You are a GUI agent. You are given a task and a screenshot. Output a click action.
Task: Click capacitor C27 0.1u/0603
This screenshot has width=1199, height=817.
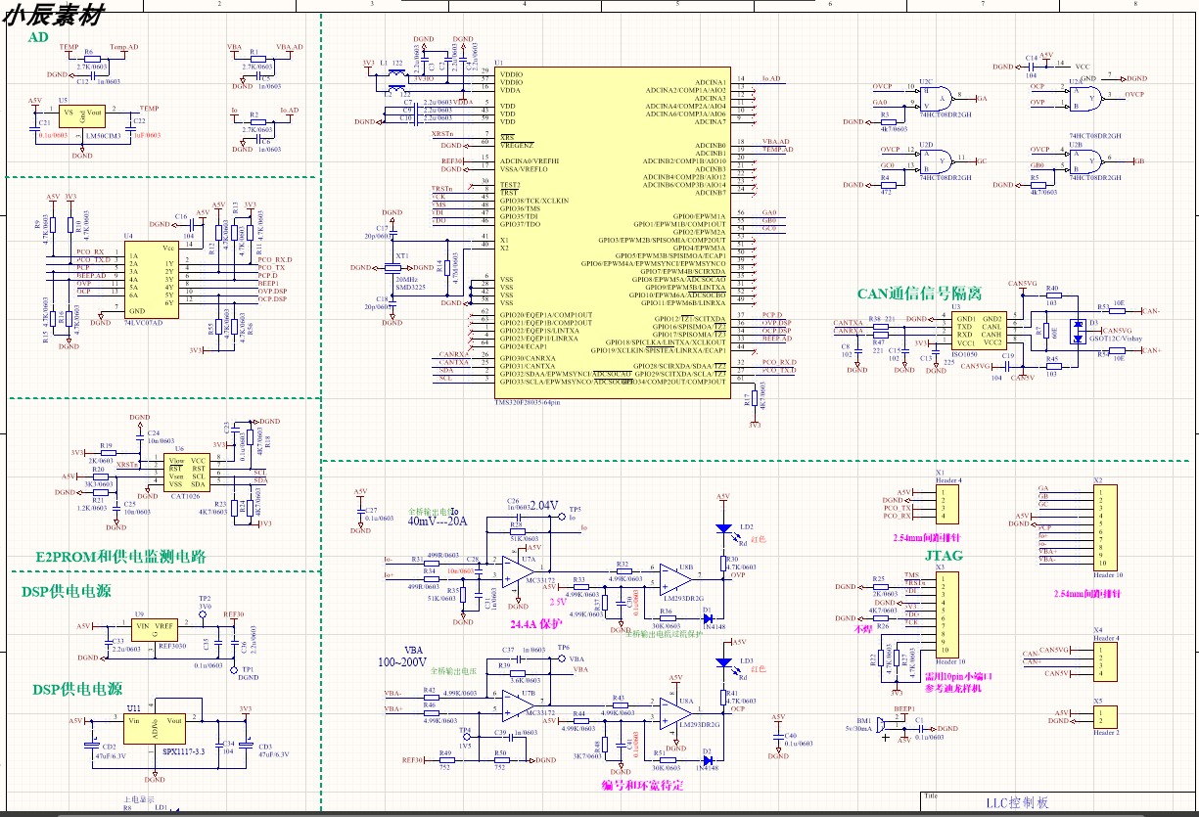point(360,511)
